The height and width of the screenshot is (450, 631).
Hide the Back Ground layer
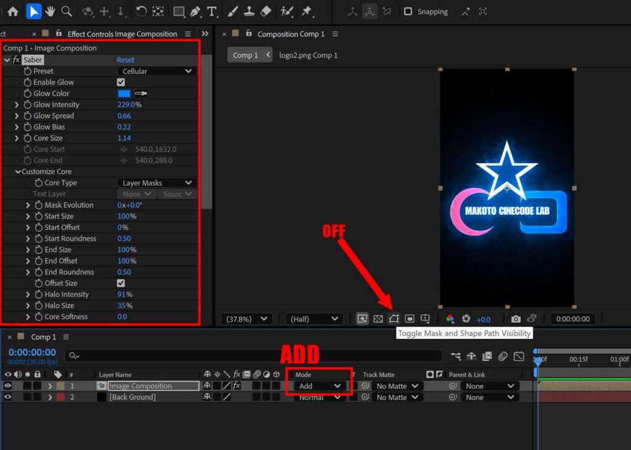[x=7, y=397]
